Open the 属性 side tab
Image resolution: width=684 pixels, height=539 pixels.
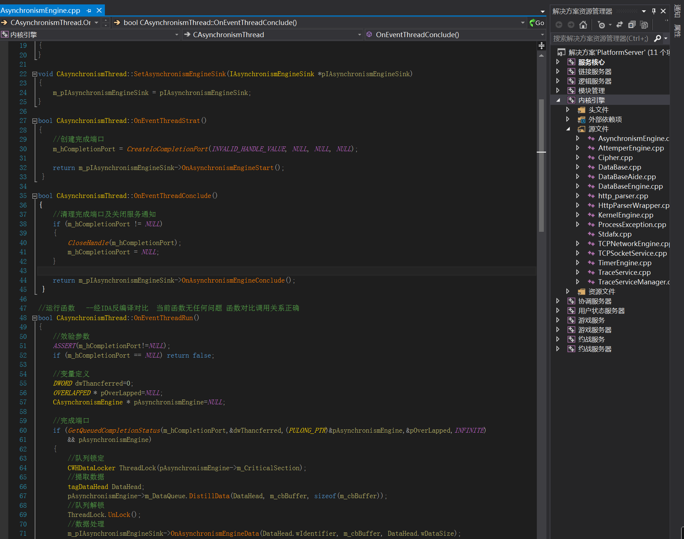(677, 31)
